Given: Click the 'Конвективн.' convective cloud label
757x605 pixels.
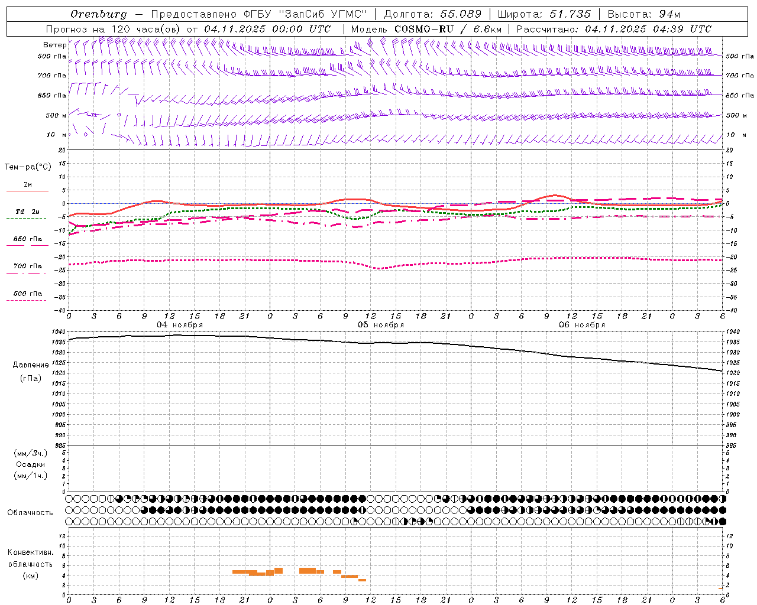Looking at the screenshot, I should (30, 552).
